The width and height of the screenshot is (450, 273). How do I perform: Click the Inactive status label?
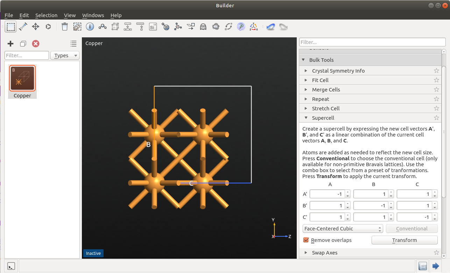coord(93,253)
